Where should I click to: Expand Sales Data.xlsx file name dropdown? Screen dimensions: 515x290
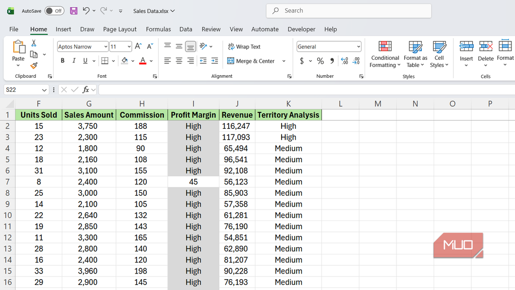[x=154, y=11]
